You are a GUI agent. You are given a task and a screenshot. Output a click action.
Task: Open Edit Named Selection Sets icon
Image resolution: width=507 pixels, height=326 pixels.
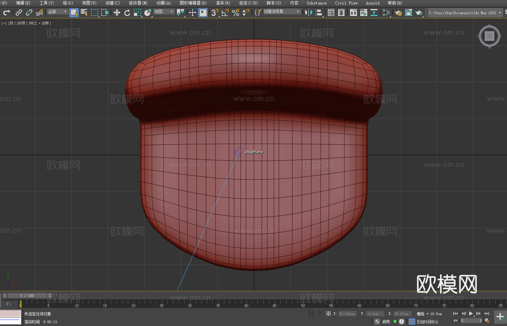tap(258, 13)
